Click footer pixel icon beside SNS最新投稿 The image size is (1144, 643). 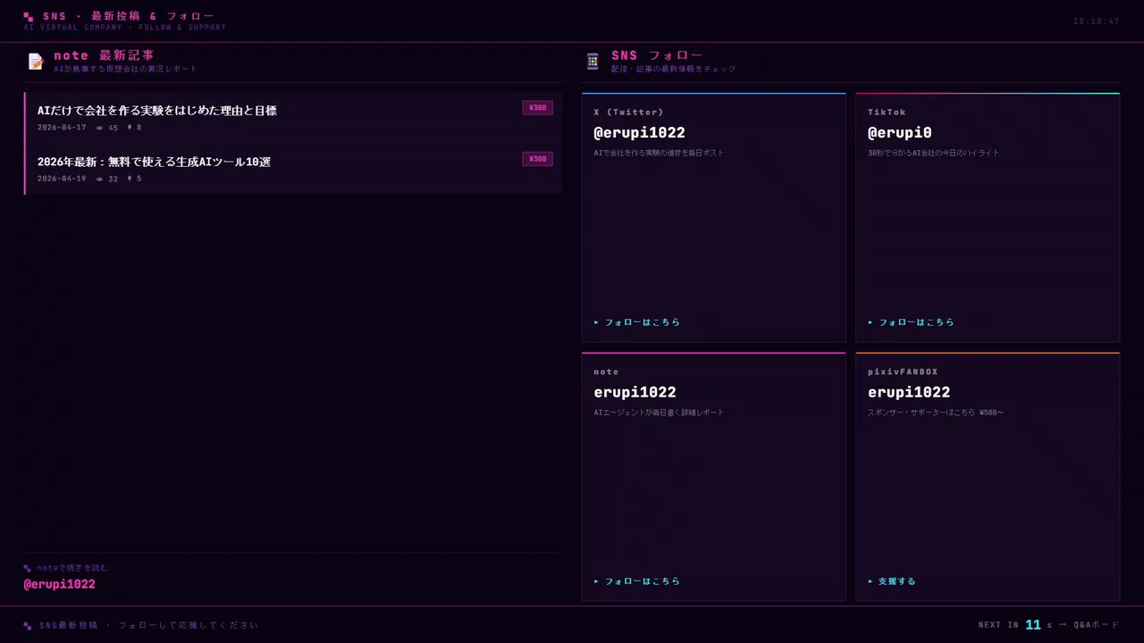tap(28, 625)
